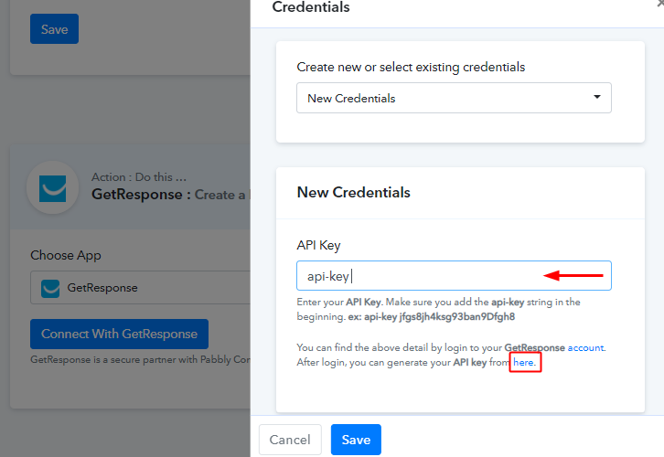Click the Cancel button
Screen dimensions: 664x457
(x=290, y=440)
